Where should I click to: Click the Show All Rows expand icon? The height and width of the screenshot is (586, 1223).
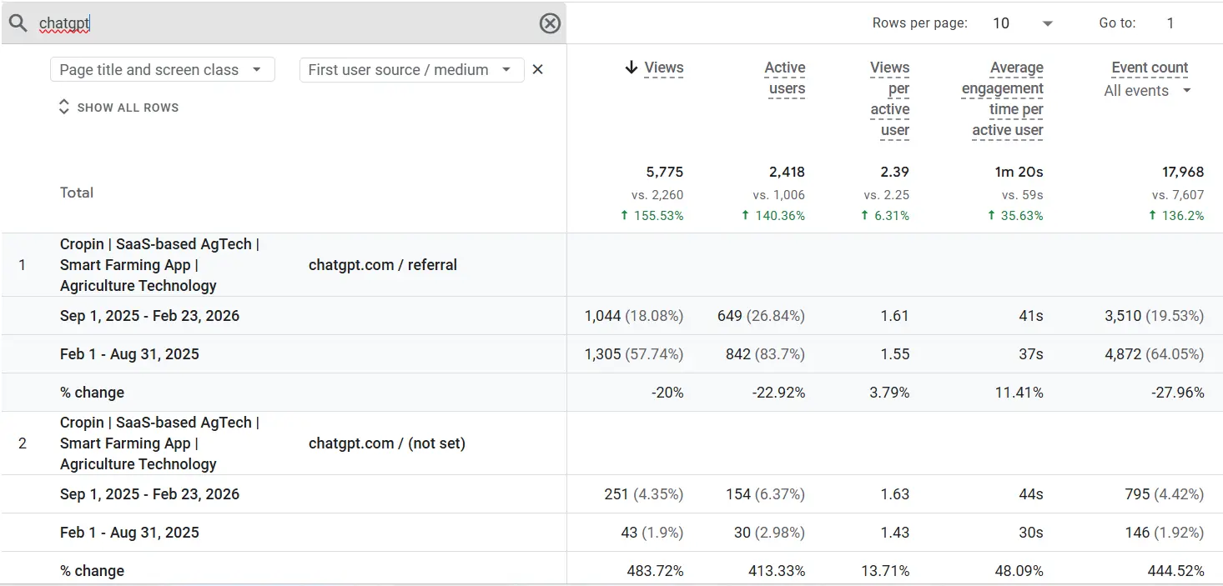click(x=63, y=108)
